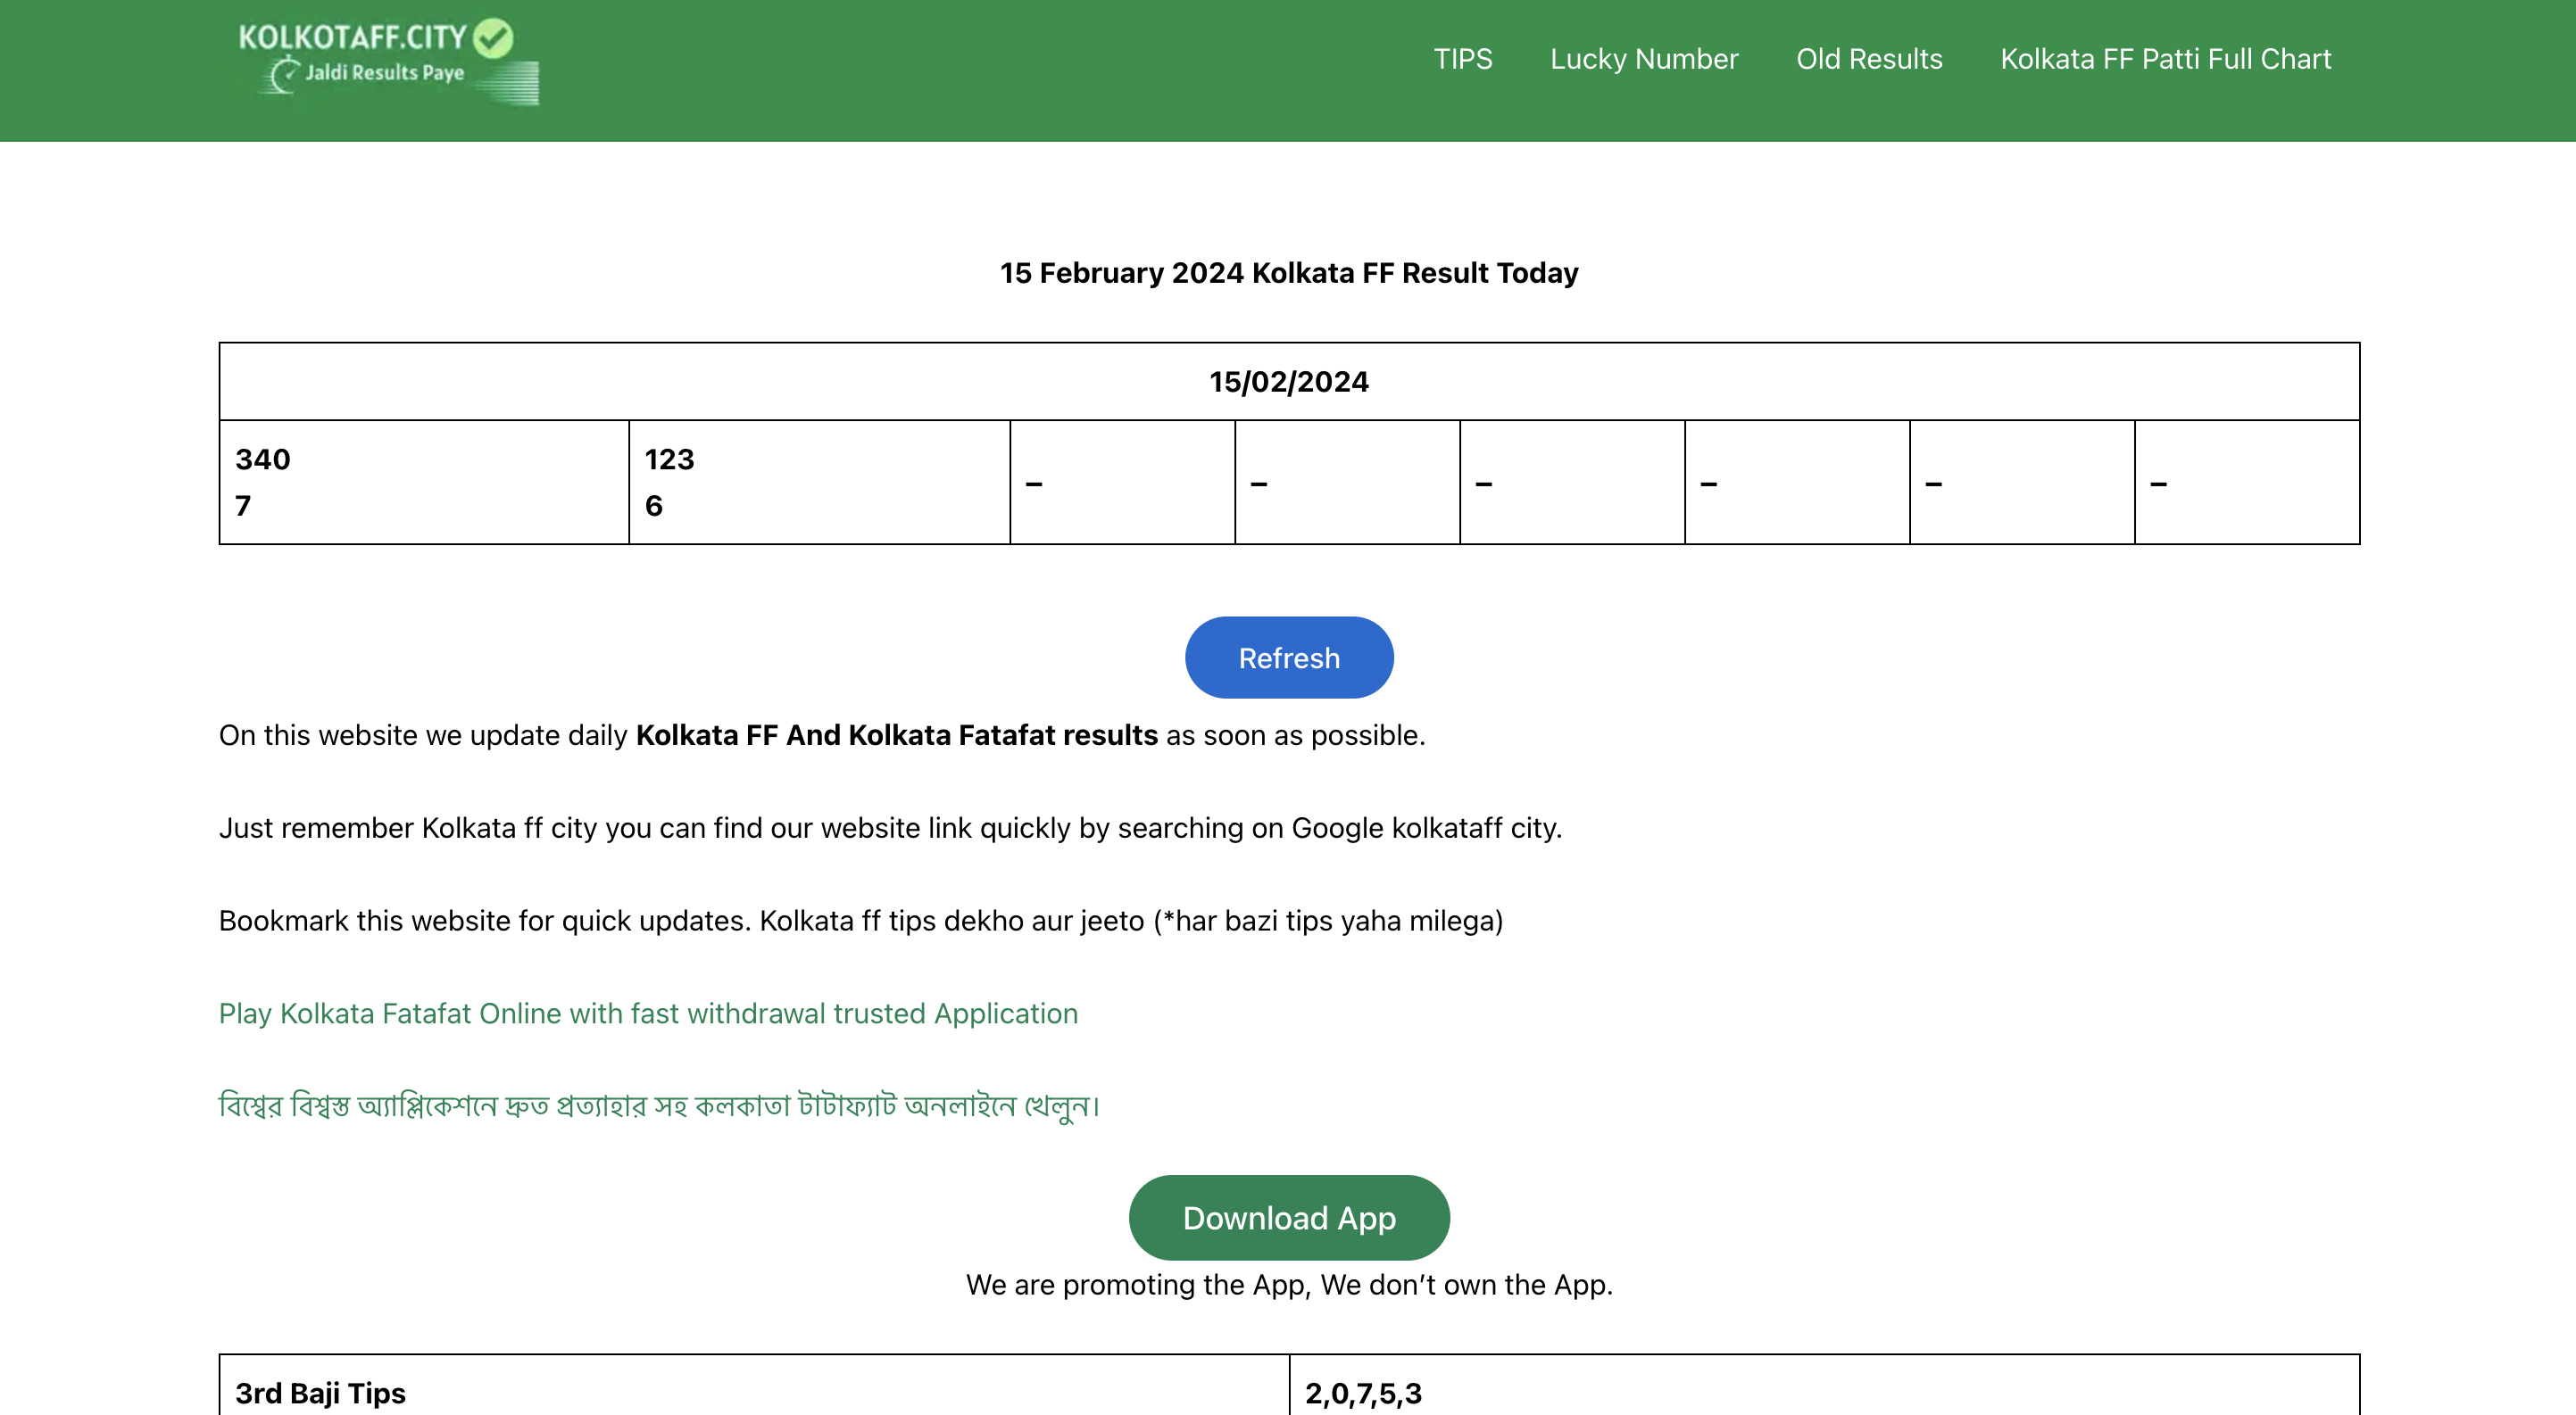This screenshot has height=1415, width=2576.
Task: Toggle visibility of 15/02/2024 result row
Action: pos(1290,380)
